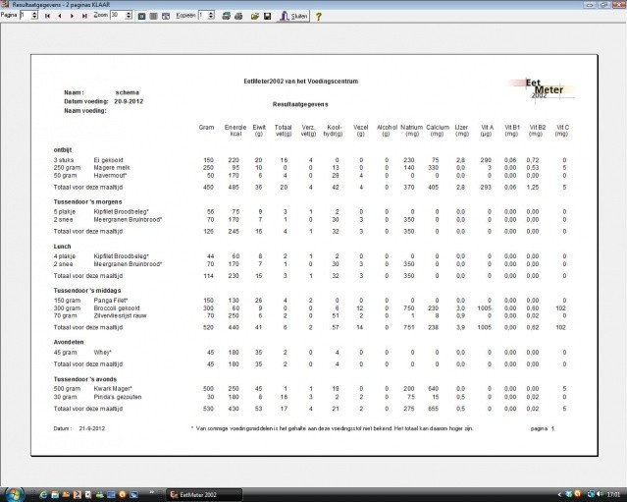Click the 'Havermout*' food row

coord(310,175)
